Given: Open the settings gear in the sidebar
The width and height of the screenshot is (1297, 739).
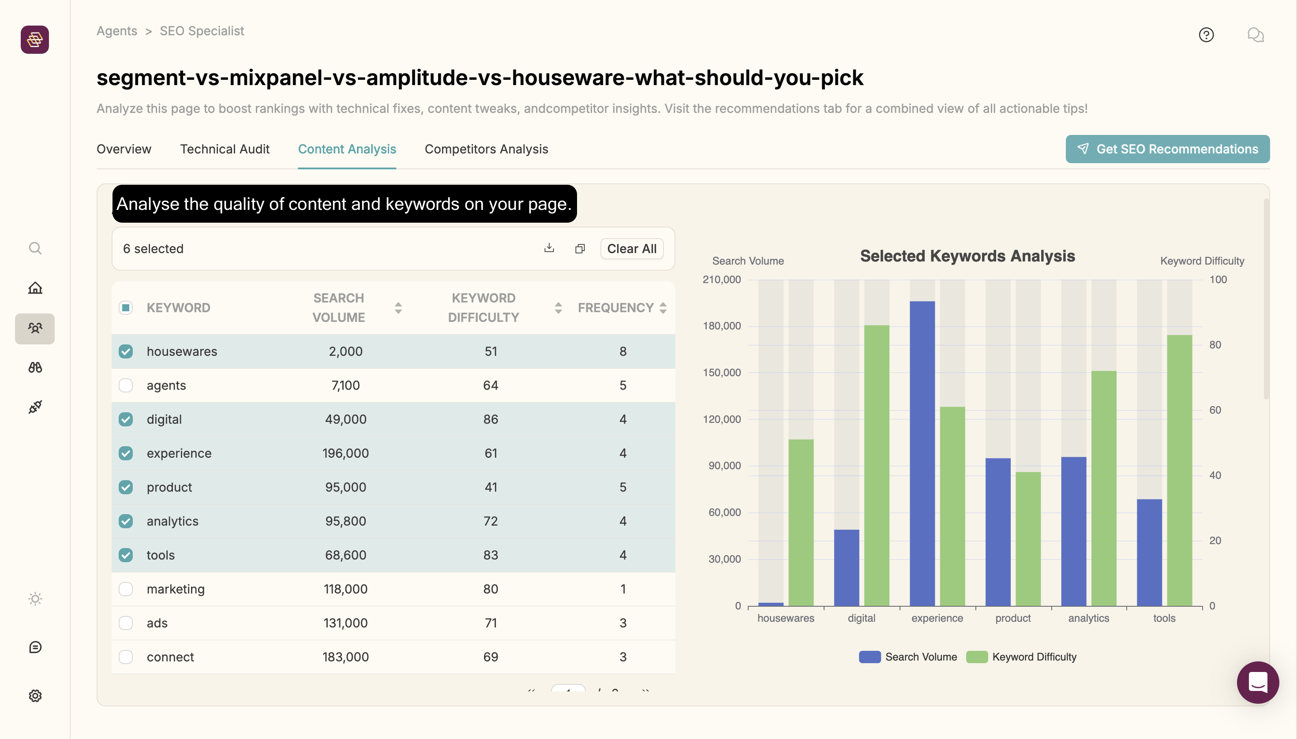Looking at the screenshot, I should click(35, 695).
